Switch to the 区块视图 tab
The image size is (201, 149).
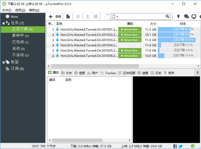(127, 73)
